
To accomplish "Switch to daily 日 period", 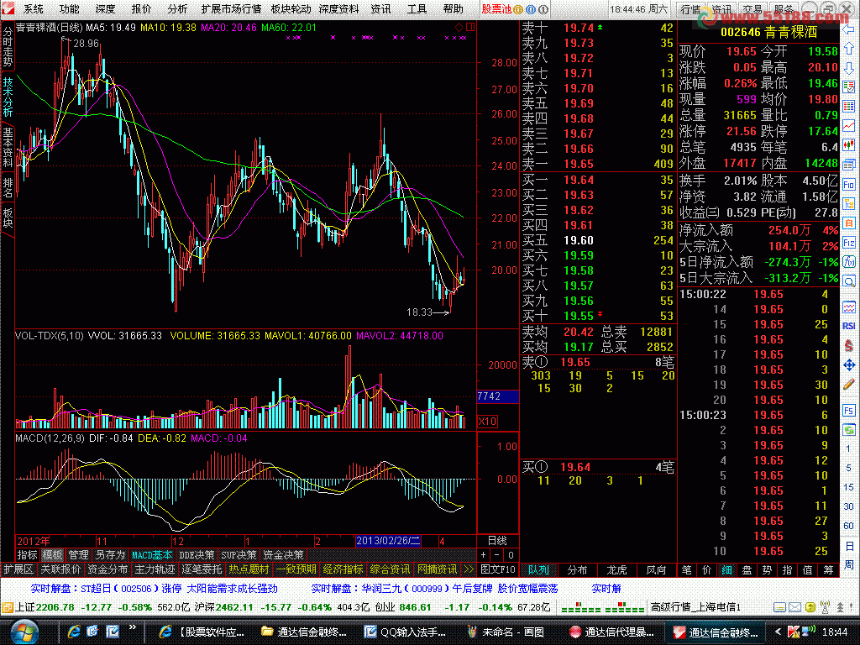I will 849,546.
